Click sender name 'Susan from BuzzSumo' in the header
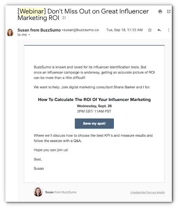 click(x=39, y=30)
